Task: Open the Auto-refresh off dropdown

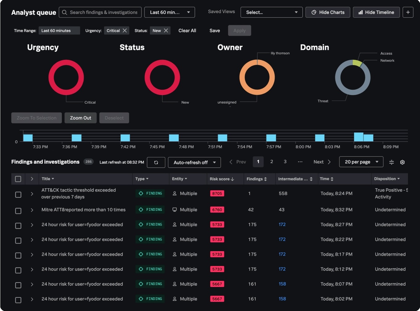Action: click(x=194, y=162)
